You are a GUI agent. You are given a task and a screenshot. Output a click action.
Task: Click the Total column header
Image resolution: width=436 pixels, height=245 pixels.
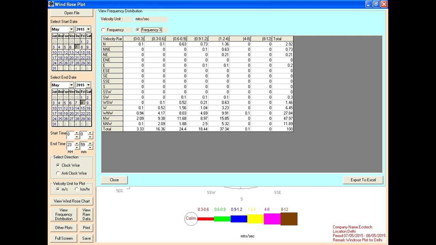[x=283, y=39]
